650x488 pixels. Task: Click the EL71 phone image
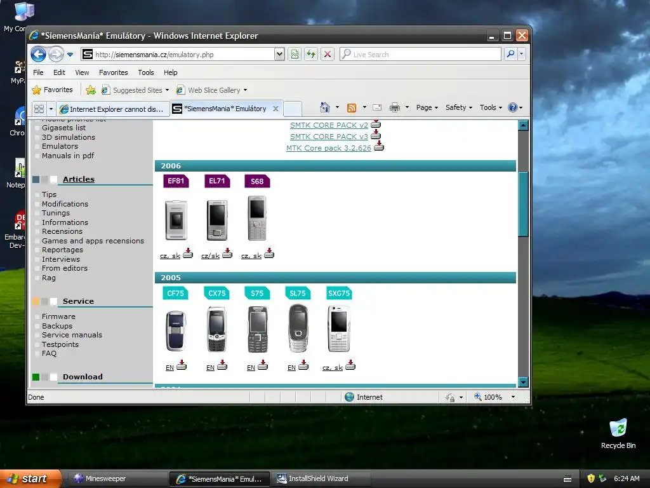click(x=217, y=220)
